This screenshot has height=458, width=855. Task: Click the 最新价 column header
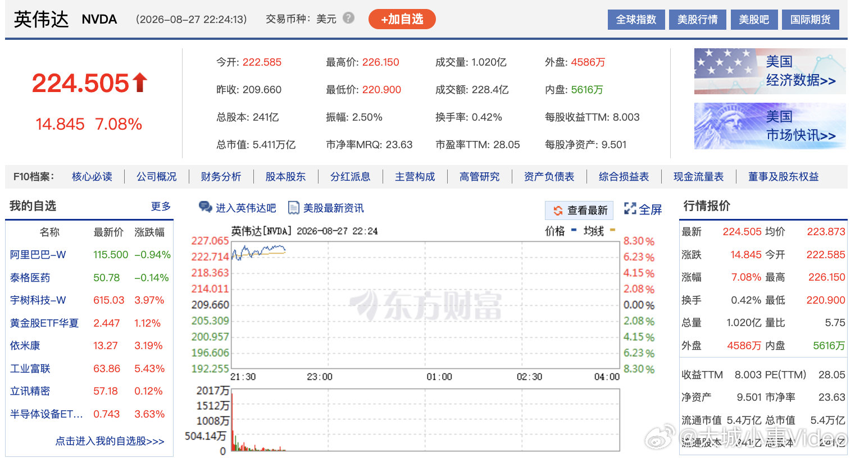pyautogui.click(x=108, y=232)
